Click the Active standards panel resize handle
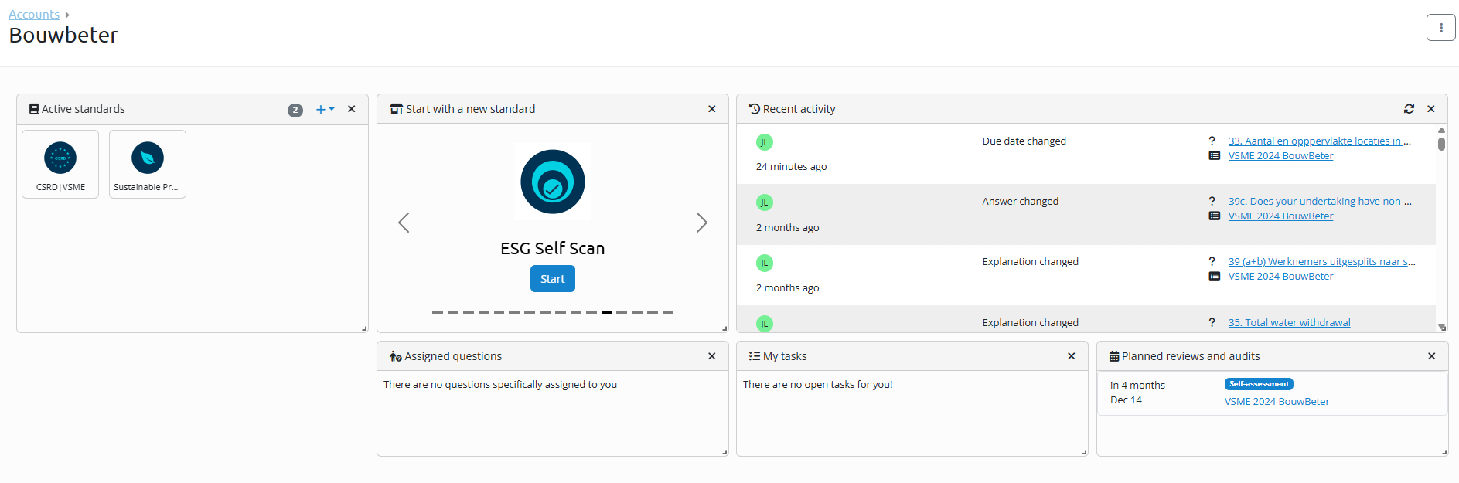The width and height of the screenshot is (1459, 483). pyautogui.click(x=364, y=328)
